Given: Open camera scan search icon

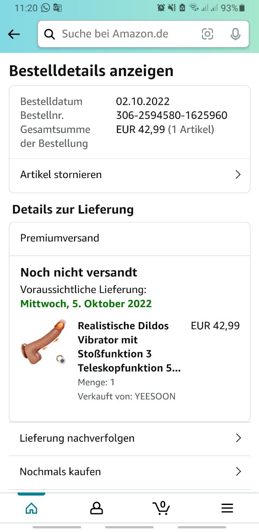Looking at the screenshot, I should point(207,34).
